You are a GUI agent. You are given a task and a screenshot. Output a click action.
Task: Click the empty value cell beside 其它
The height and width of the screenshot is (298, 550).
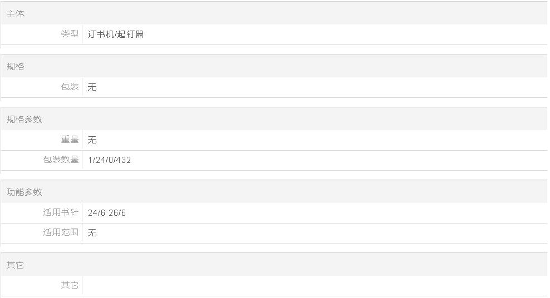click(x=315, y=285)
